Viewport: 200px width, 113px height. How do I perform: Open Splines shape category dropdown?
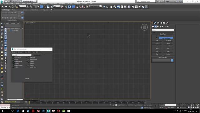[163, 30]
